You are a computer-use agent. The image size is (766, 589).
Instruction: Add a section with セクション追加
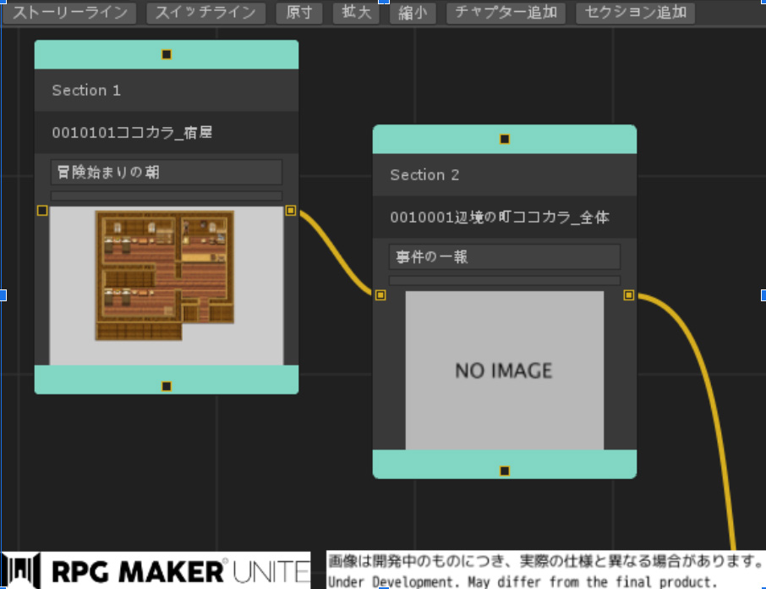pyautogui.click(x=635, y=13)
